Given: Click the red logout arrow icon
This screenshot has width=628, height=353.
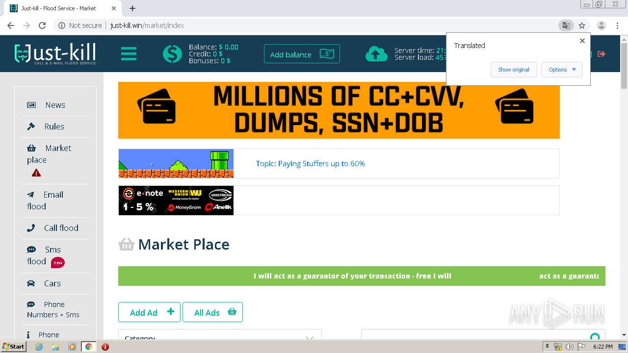Looking at the screenshot, I should tap(602, 54).
